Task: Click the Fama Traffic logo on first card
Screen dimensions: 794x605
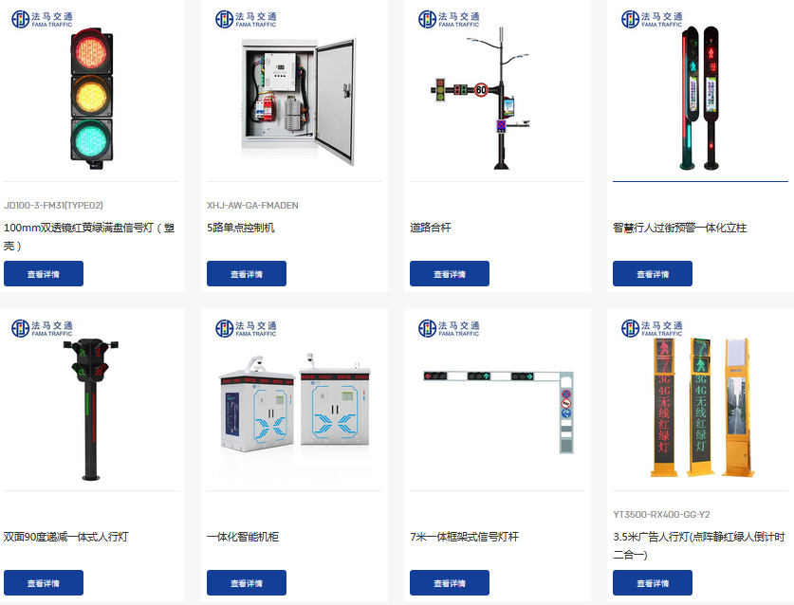Action: coord(42,19)
